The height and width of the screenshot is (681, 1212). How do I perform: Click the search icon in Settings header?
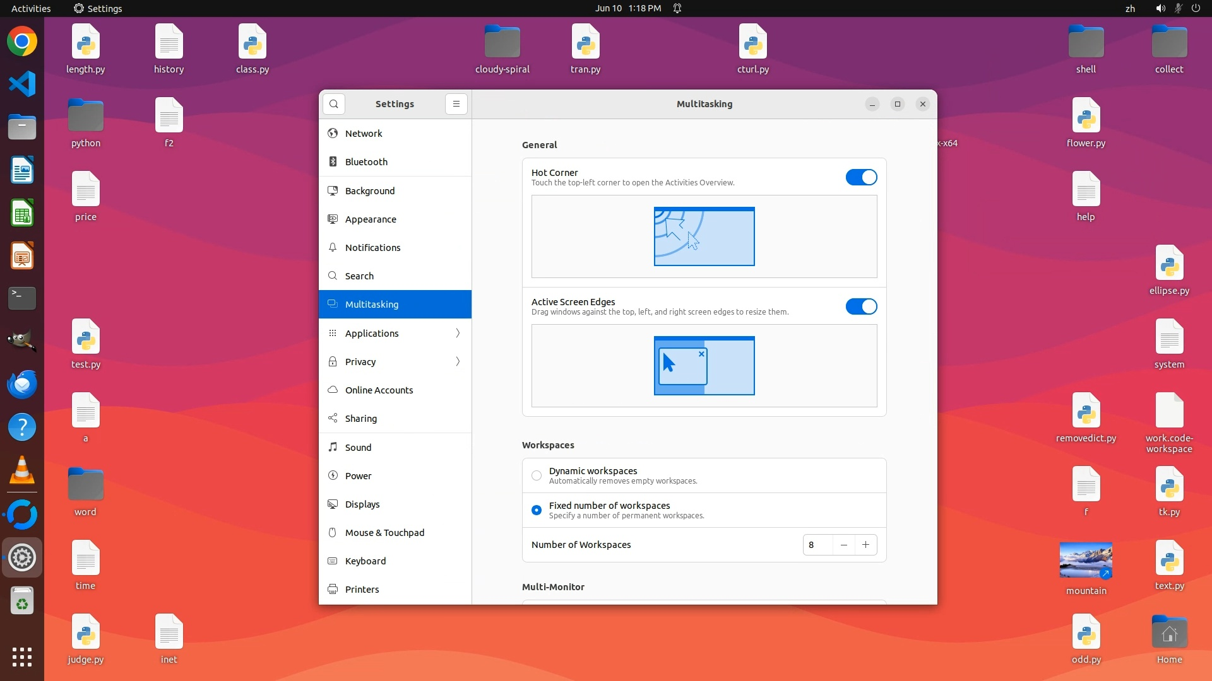334,104
